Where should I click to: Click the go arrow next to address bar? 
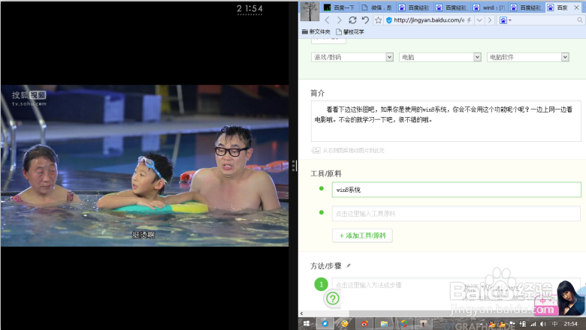tap(490, 20)
